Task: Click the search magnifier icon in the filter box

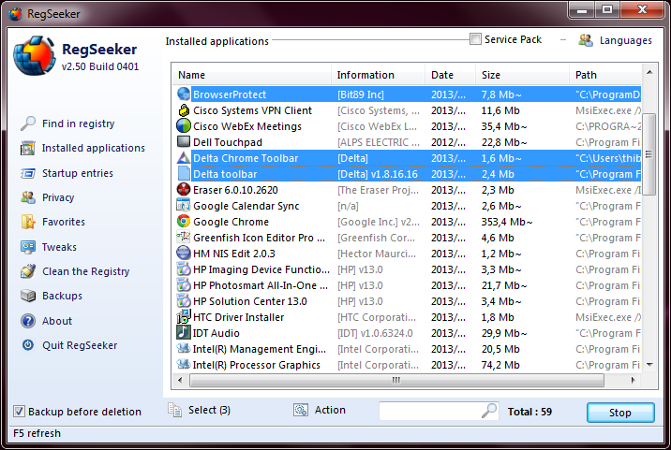Action: (x=488, y=411)
